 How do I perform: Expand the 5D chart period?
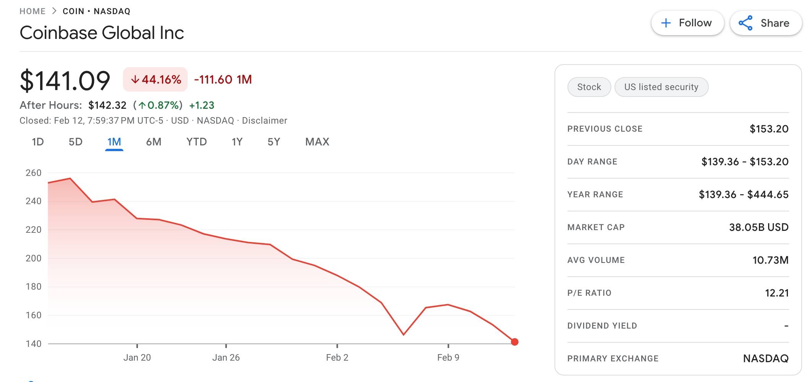click(76, 142)
